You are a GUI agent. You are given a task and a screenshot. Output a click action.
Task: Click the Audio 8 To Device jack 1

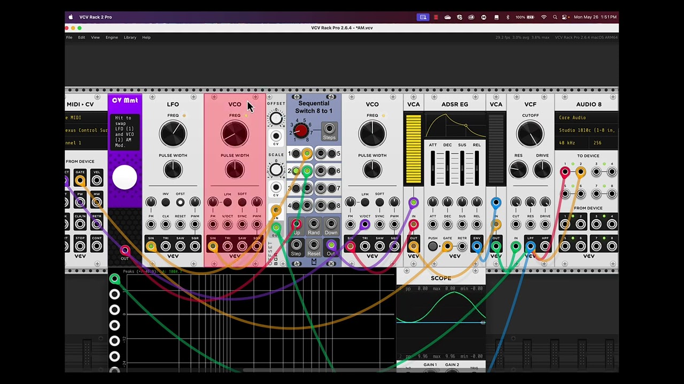(565, 172)
